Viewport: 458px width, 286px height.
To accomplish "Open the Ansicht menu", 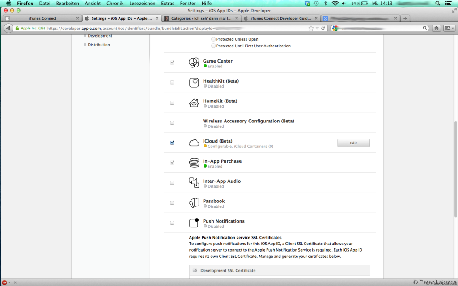I will 93,4.
